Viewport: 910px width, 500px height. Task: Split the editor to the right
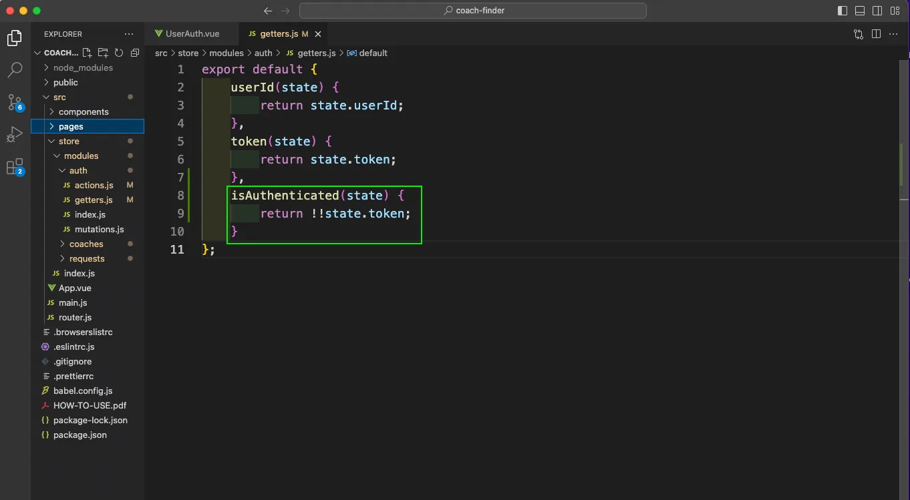click(876, 34)
